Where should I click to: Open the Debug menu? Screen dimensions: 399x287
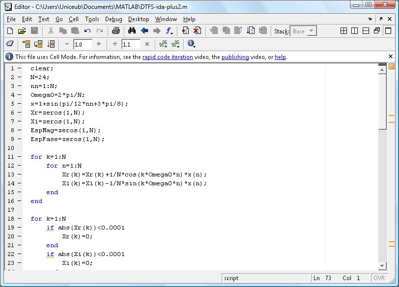point(114,19)
